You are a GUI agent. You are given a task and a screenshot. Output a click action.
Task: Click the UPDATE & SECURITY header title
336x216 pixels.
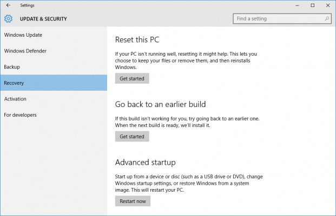[x=43, y=19]
